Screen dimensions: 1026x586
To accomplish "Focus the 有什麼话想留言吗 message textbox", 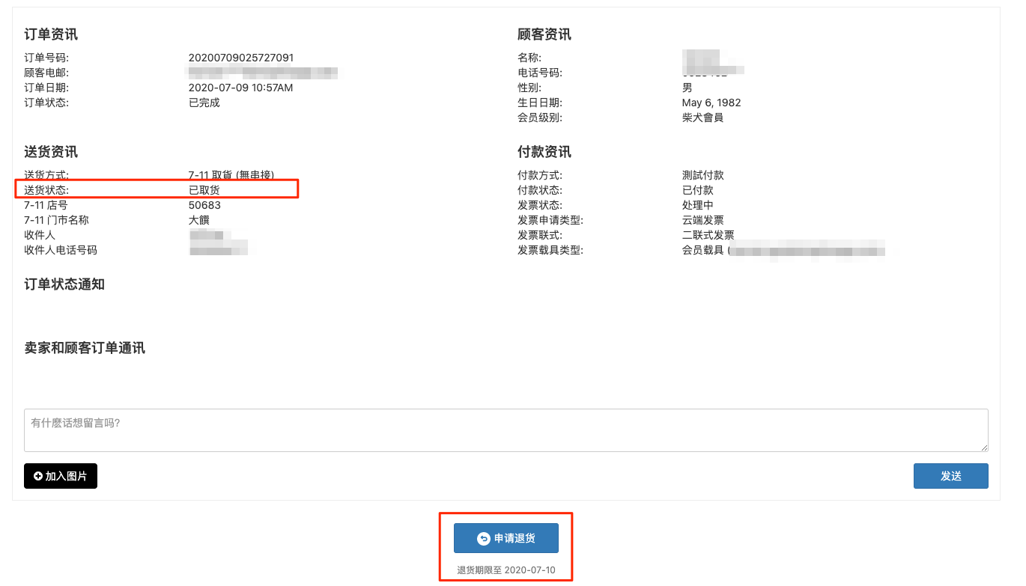I will 506,430.
